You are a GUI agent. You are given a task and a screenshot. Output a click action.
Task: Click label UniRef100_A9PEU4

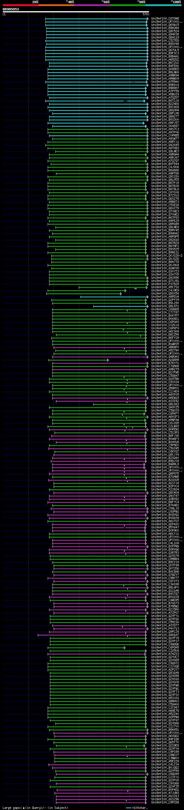165,297
